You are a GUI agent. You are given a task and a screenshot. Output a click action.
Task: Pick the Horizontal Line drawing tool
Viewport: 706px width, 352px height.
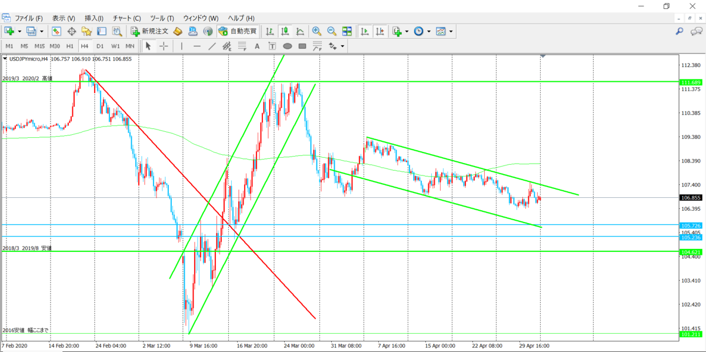(197, 46)
